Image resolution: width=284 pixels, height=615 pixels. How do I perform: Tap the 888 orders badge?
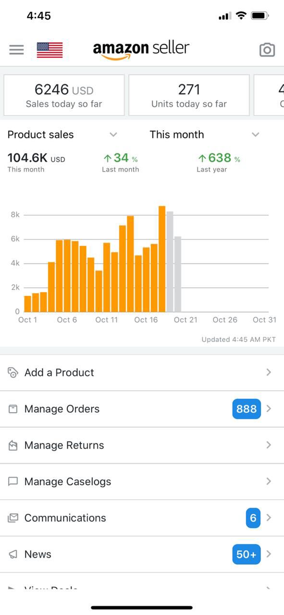(x=247, y=409)
